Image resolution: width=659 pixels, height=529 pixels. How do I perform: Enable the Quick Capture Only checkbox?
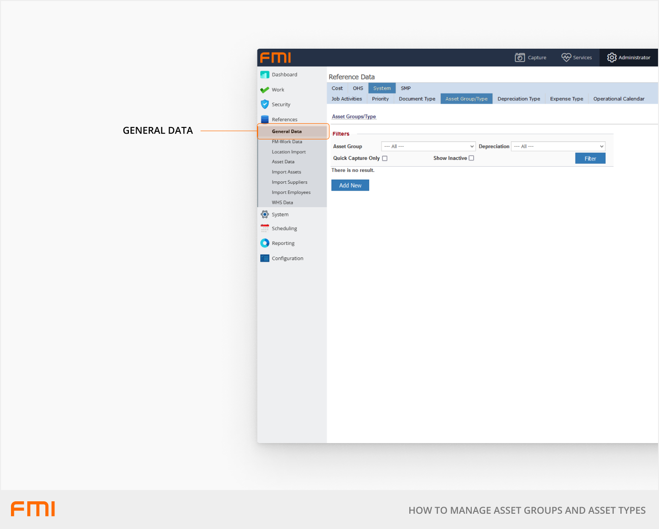(385, 159)
